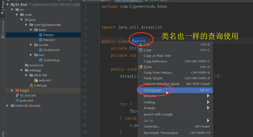
Task: Click the servlet package folder icon
Action: pyautogui.click(x=36, y=45)
